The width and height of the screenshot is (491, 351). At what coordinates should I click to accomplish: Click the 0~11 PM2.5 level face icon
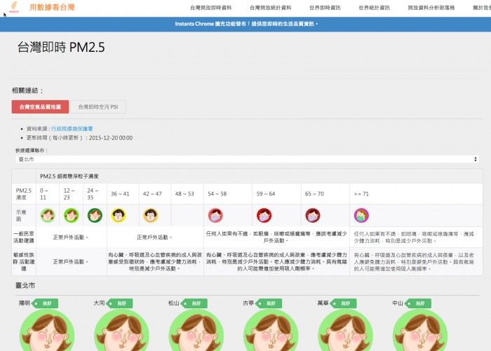point(48,215)
